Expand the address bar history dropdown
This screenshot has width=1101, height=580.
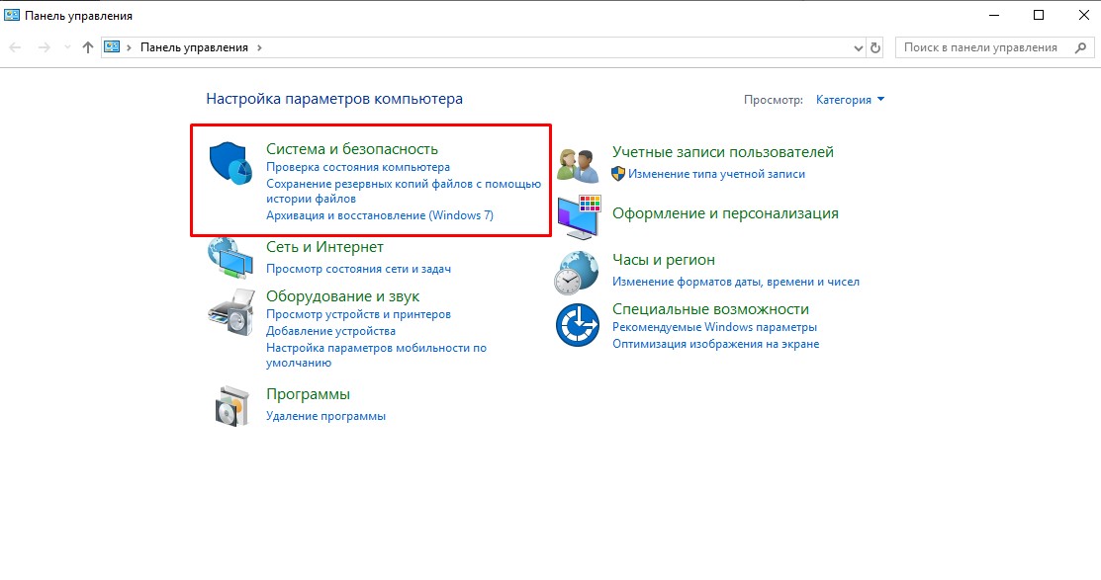point(858,47)
